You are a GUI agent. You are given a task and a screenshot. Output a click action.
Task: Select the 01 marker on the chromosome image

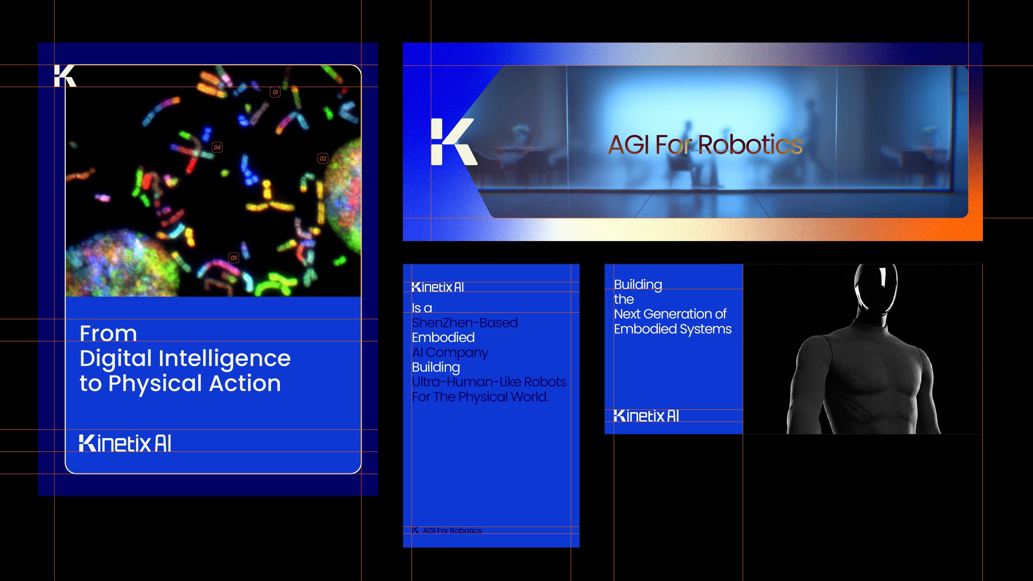coord(275,92)
